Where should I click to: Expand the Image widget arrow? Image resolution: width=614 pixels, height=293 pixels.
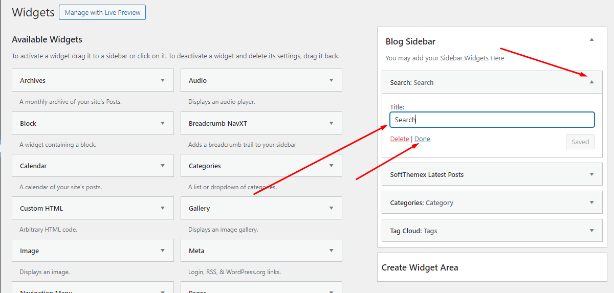click(163, 251)
